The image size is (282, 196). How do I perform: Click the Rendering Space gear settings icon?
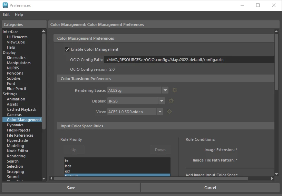[174, 90]
